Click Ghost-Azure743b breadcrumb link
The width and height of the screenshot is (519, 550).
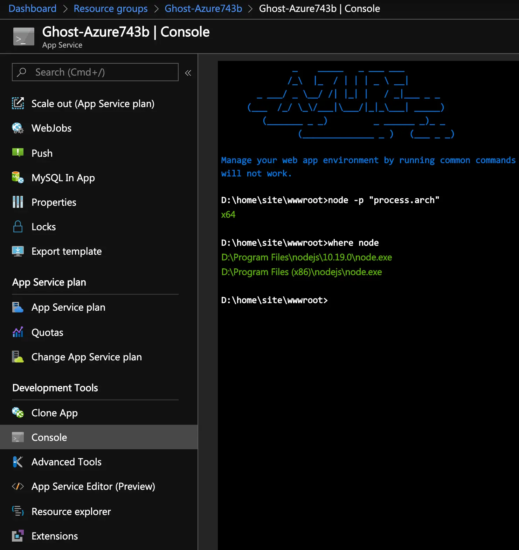[x=203, y=9]
